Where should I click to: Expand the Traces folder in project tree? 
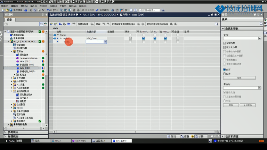11,108
